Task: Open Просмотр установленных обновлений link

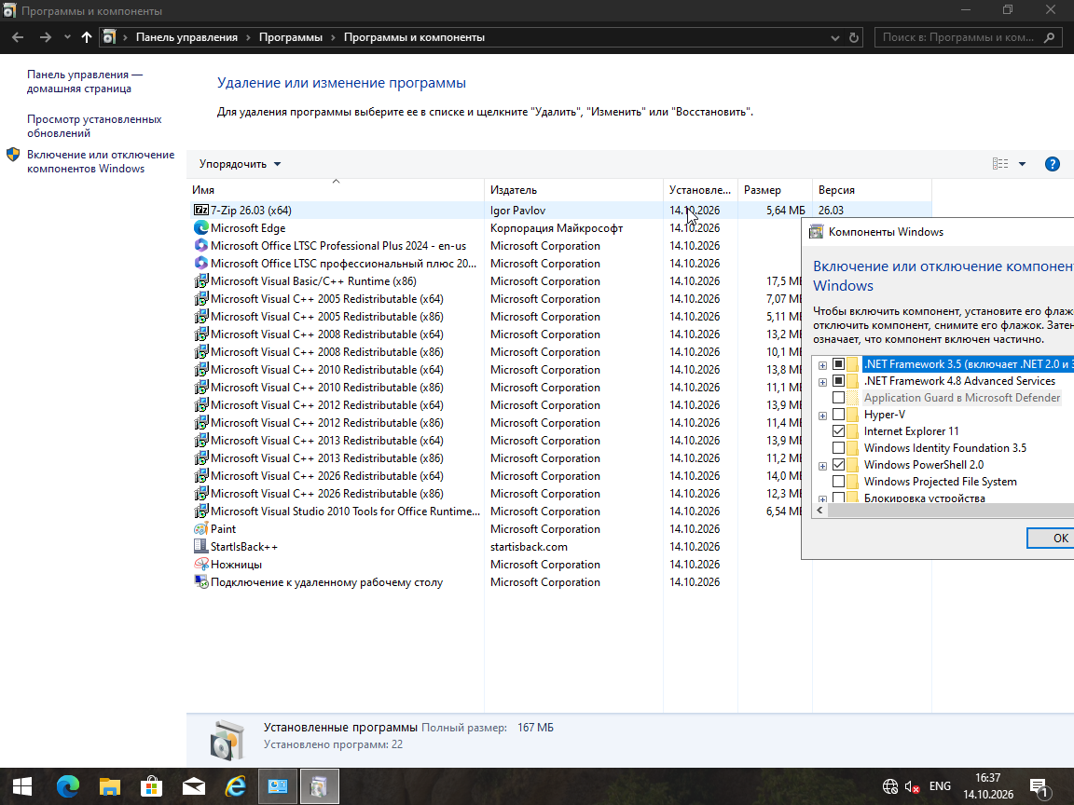Action: (94, 126)
